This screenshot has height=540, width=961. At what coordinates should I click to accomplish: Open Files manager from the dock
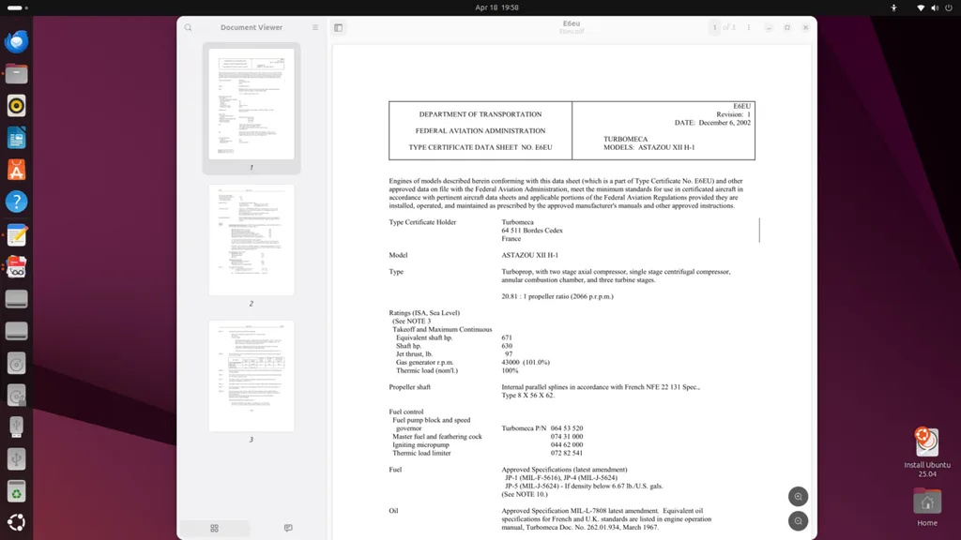pos(17,74)
